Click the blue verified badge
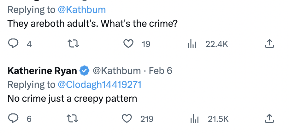This screenshot has height=136, width=289. point(85,71)
